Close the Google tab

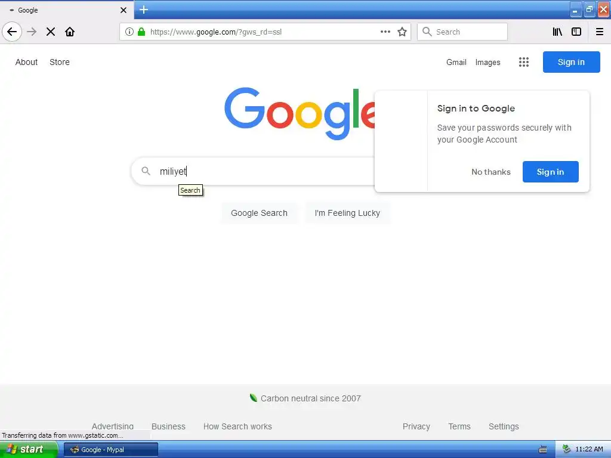(124, 10)
